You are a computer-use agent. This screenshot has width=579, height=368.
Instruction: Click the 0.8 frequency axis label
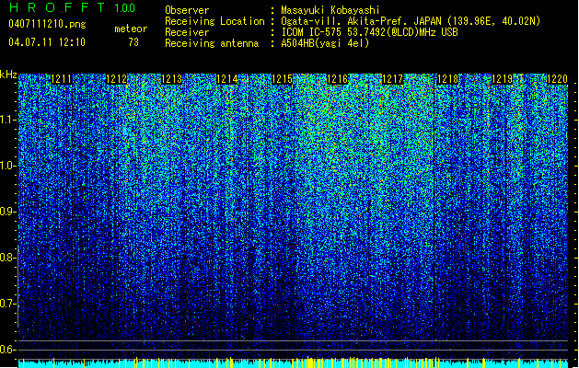tap(7, 258)
